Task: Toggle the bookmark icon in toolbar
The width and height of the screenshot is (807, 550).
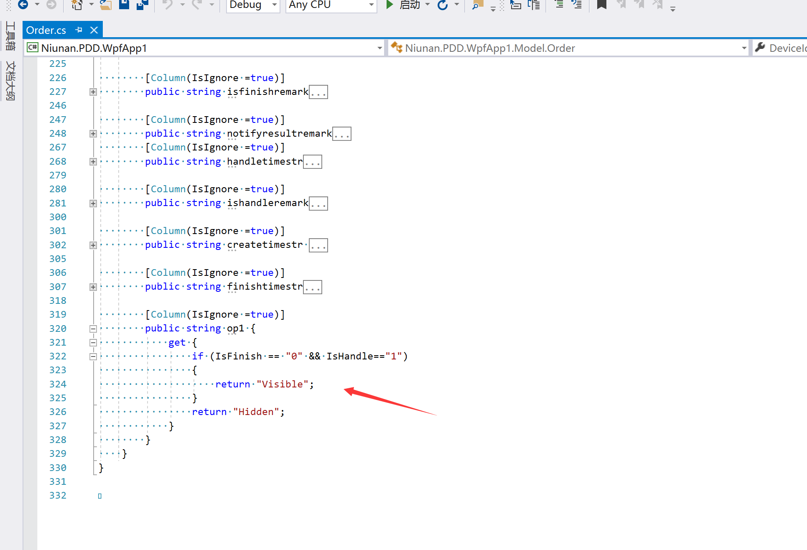Action: click(601, 5)
